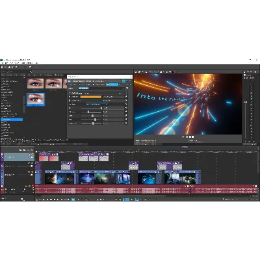Expand the triangle below the orange color row
Image resolution: width=260 pixels, height=260 pixels.
(x=70, y=100)
